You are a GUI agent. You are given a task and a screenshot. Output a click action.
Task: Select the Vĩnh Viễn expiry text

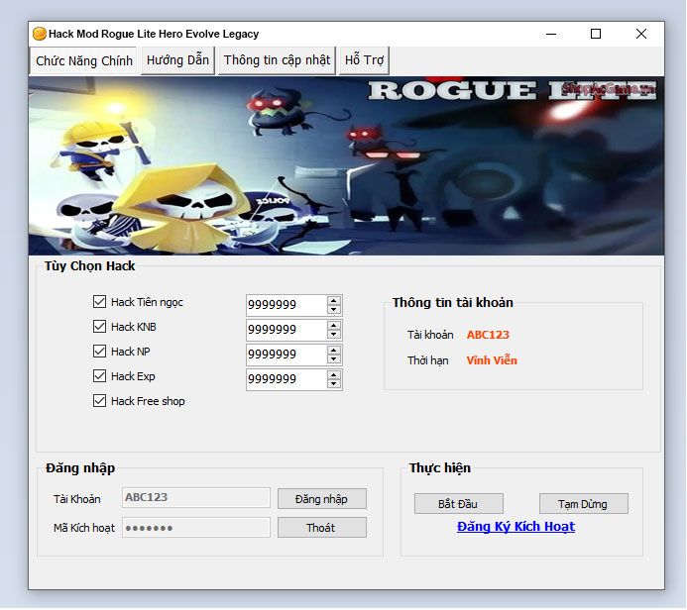tap(492, 360)
